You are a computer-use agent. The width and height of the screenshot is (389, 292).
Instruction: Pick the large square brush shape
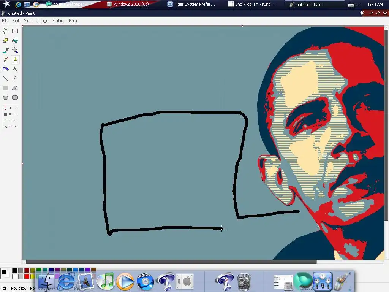pyautogui.click(x=5, y=114)
